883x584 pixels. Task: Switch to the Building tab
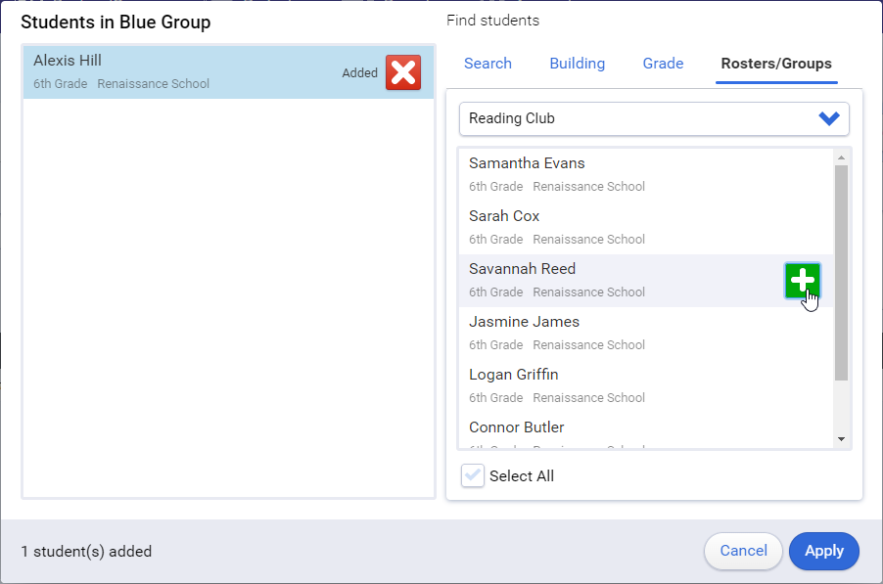578,64
